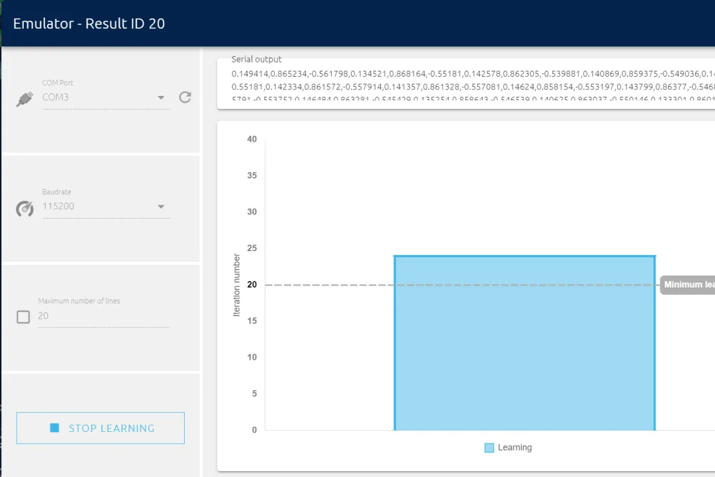This screenshot has width=715, height=477.
Task: Click the speedometer icon next to Baudrate
Action: 24,209
